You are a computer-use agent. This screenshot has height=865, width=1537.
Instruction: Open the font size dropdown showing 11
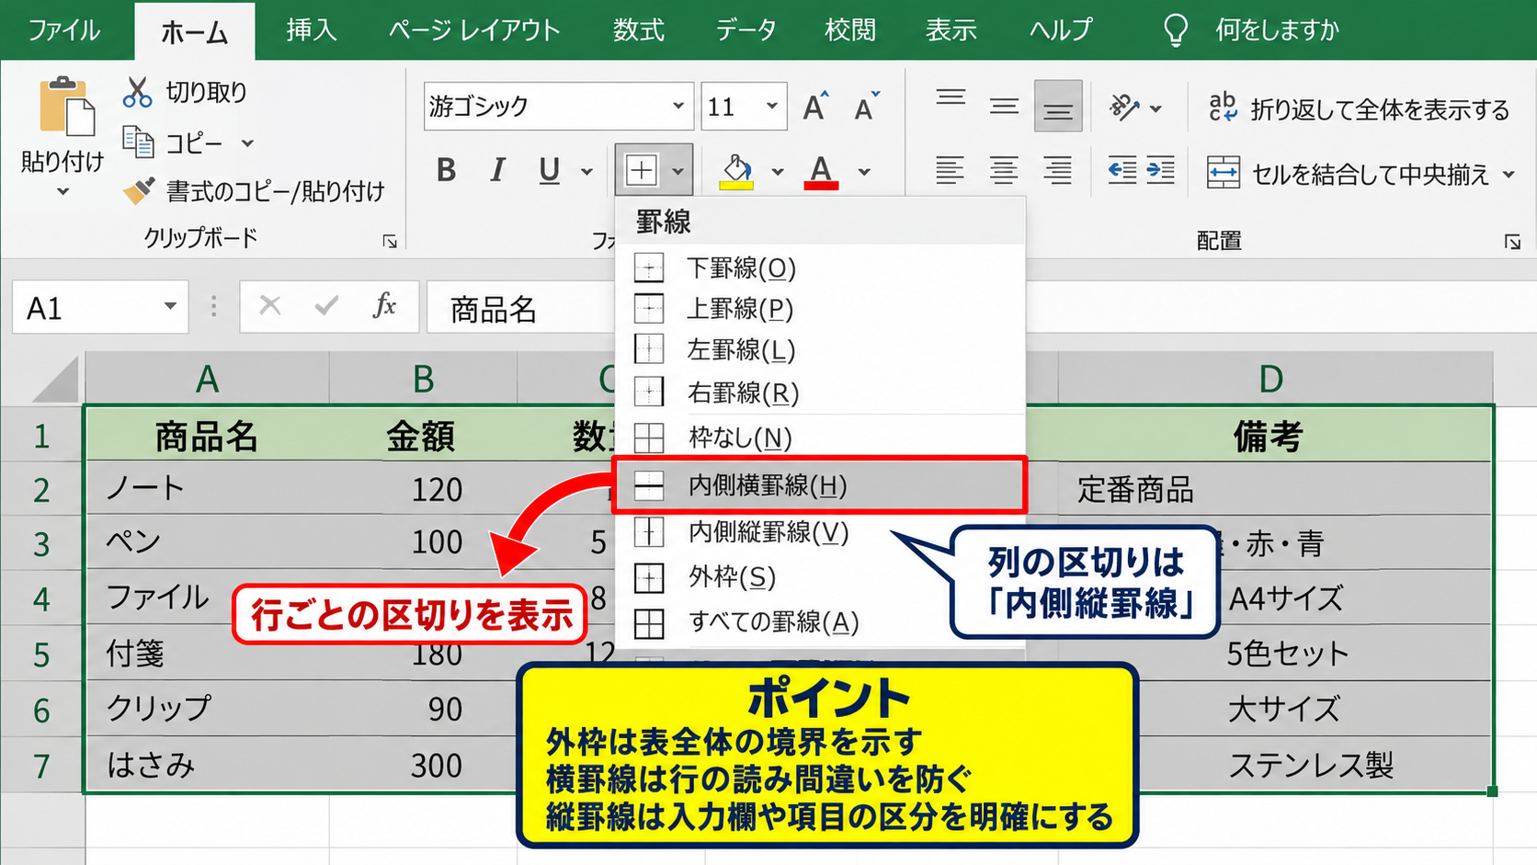772,106
